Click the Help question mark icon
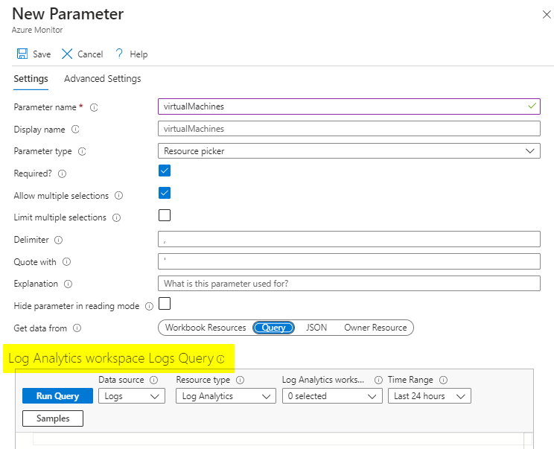This screenshot has width=554, height=449. coord(119,54)
